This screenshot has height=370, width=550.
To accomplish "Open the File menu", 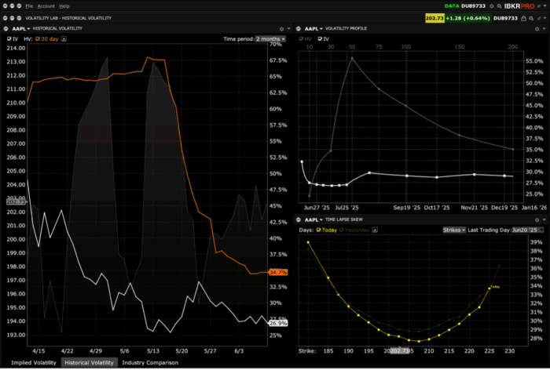I will (x=29, y=6).
